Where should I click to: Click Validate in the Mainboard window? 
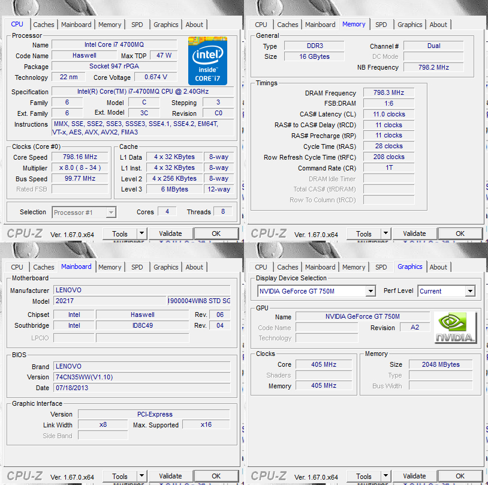170,476
